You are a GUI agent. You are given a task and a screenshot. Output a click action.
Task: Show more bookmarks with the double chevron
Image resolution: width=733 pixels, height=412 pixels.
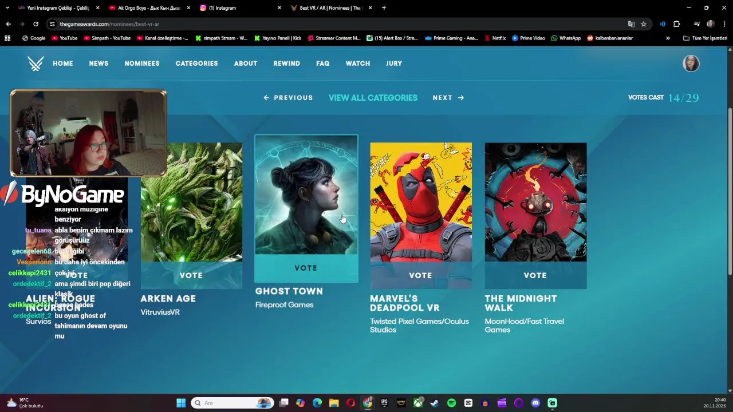coord(668,38)
